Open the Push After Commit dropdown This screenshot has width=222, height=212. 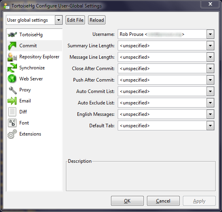coord(210,80)
